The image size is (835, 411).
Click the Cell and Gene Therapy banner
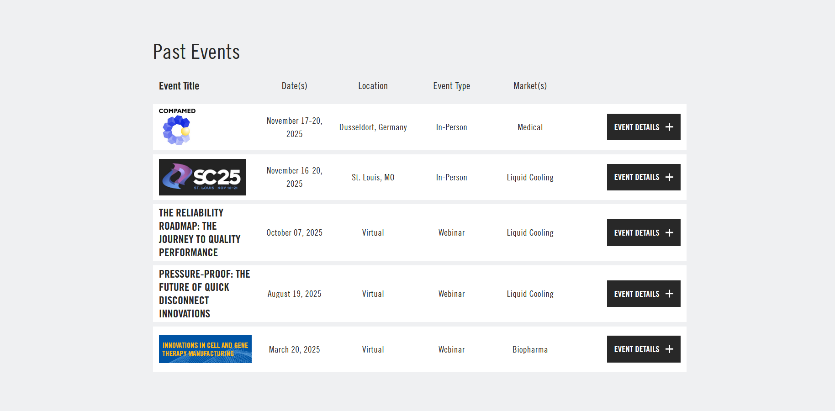tap(205, 349)
